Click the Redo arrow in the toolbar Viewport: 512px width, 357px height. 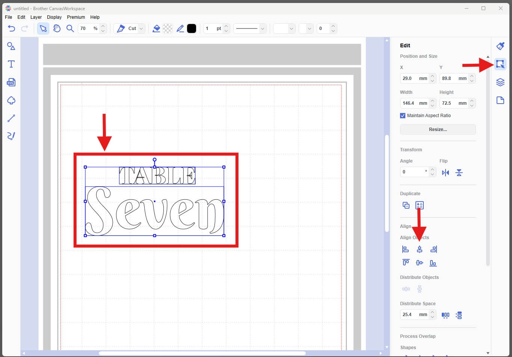(25, 29)
